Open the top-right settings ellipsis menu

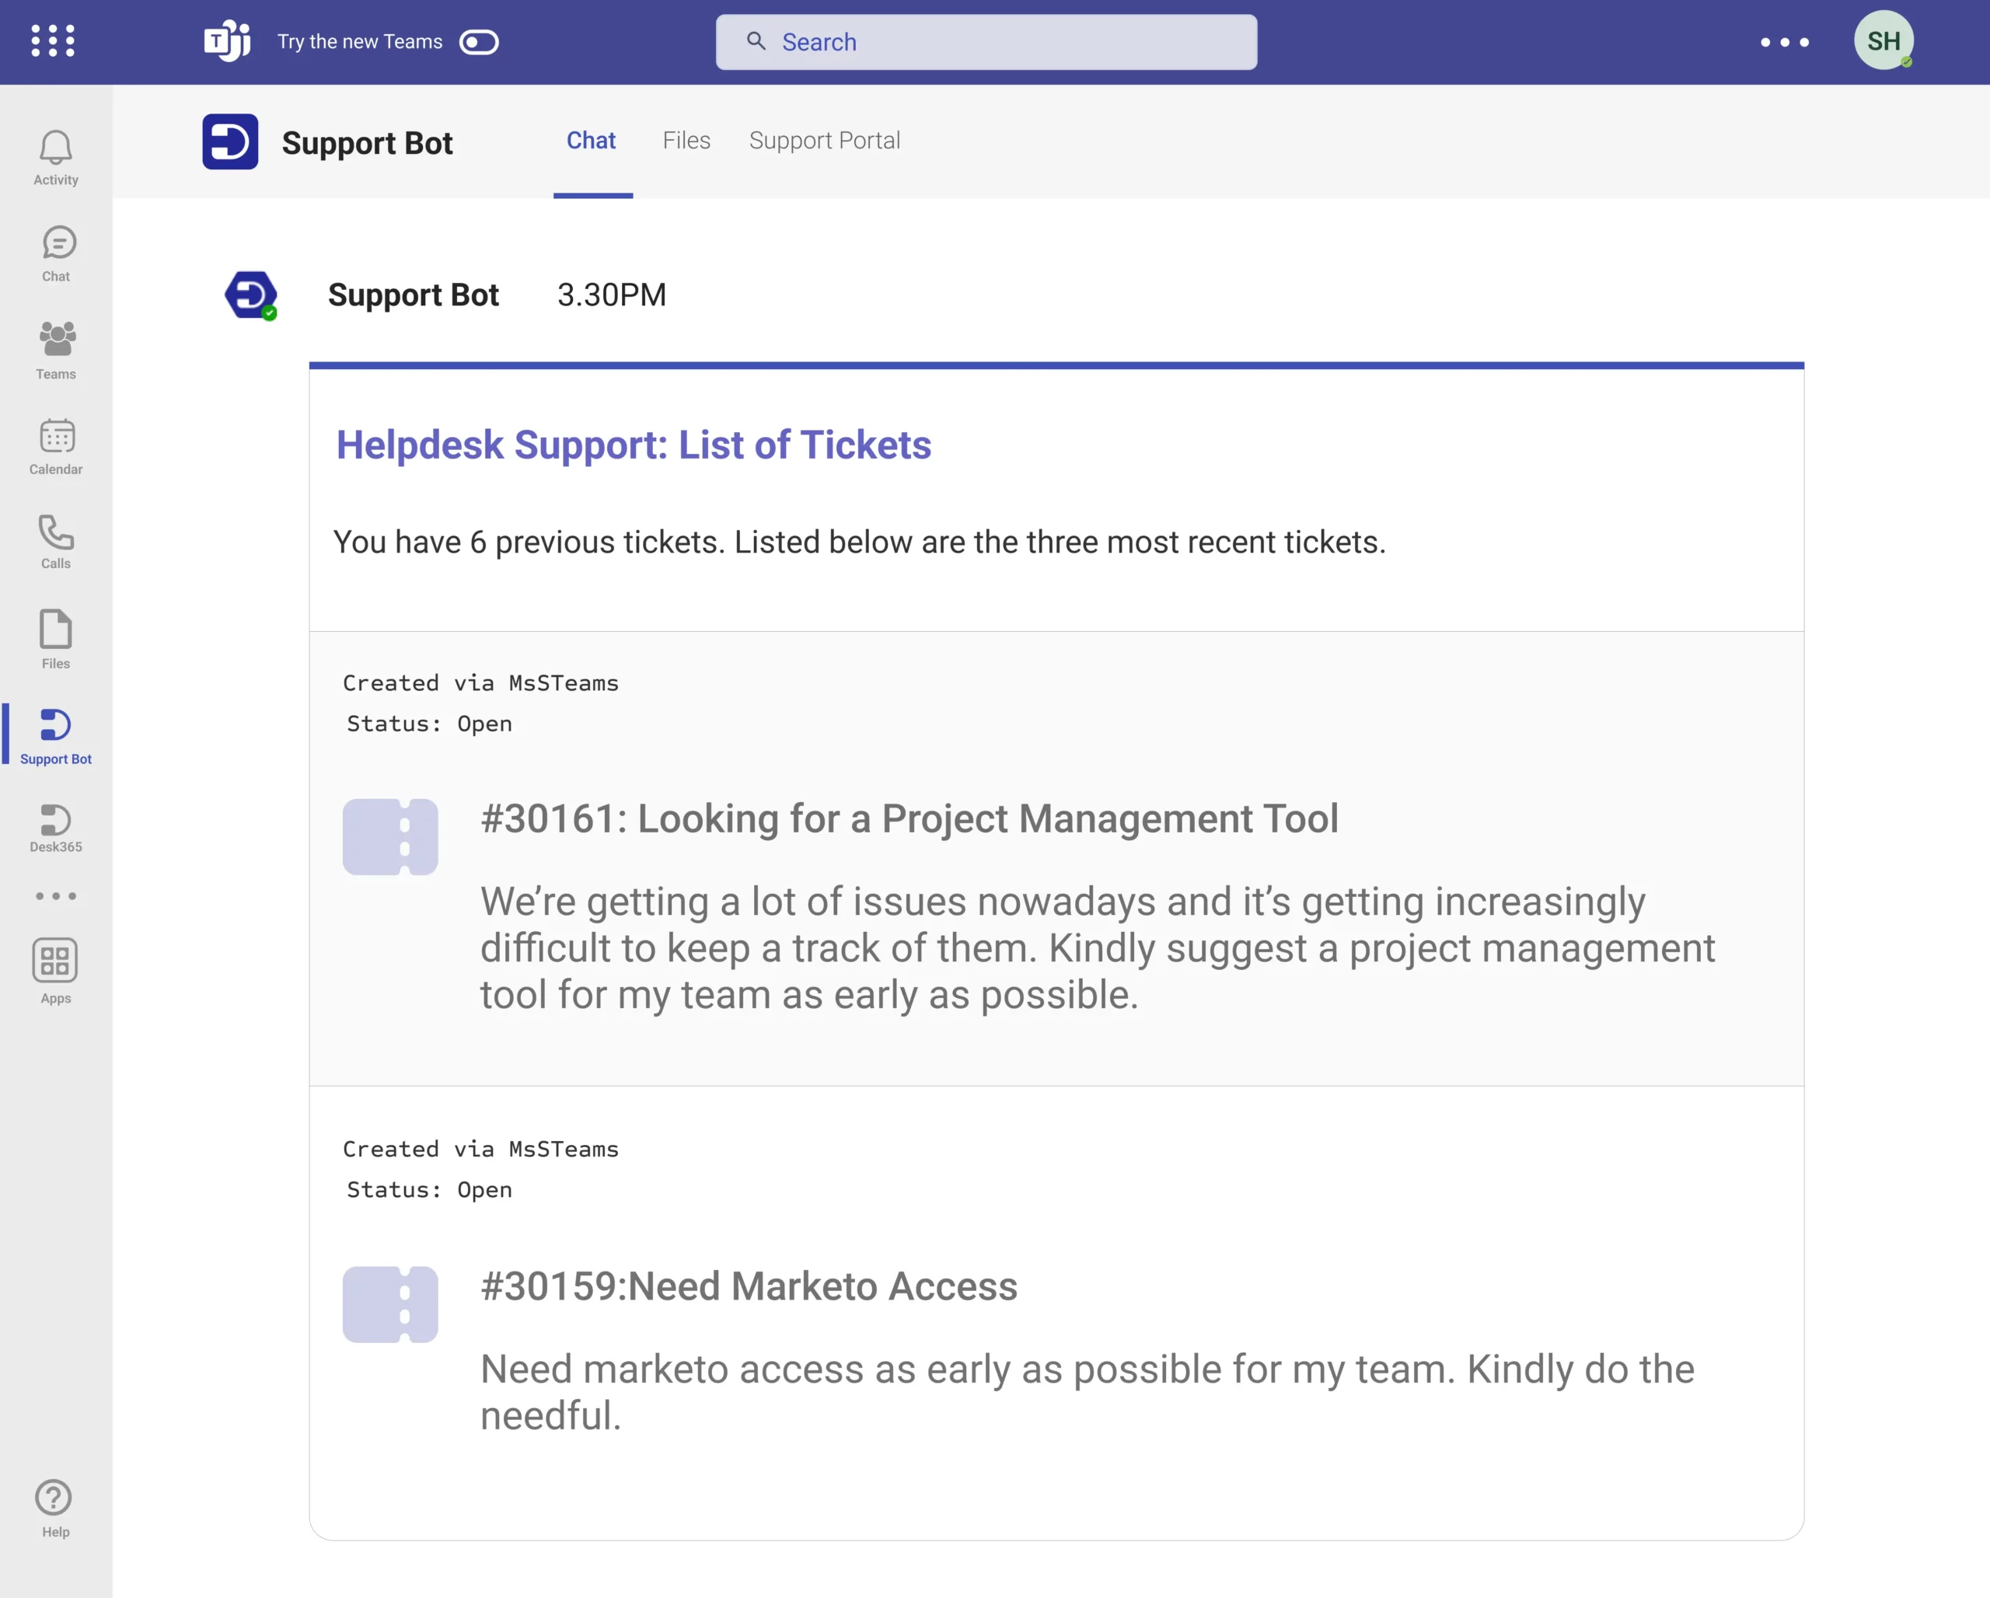[1784, 43]
